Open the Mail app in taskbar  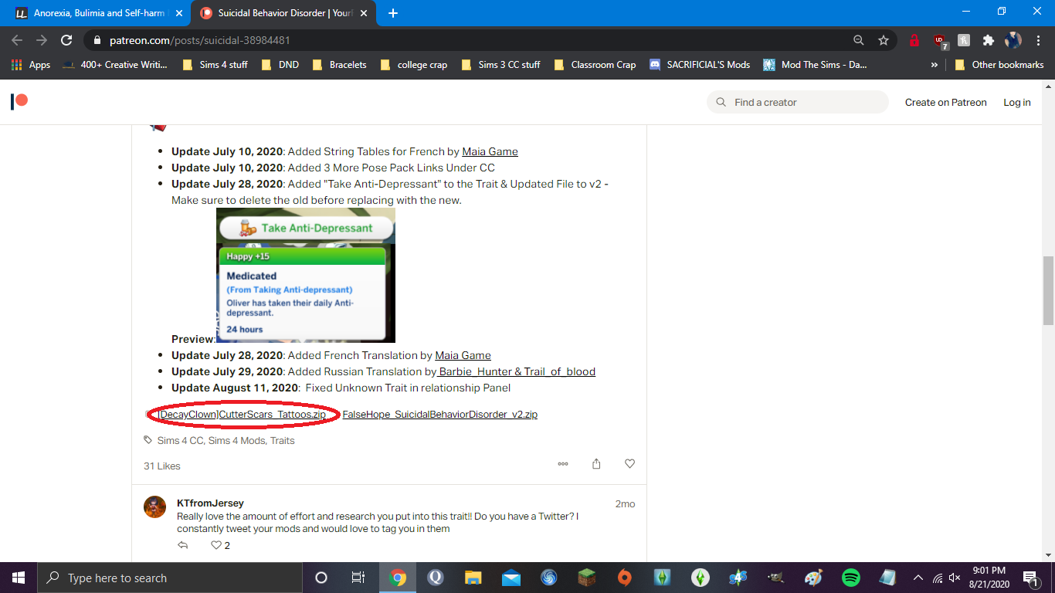(511, 578)
